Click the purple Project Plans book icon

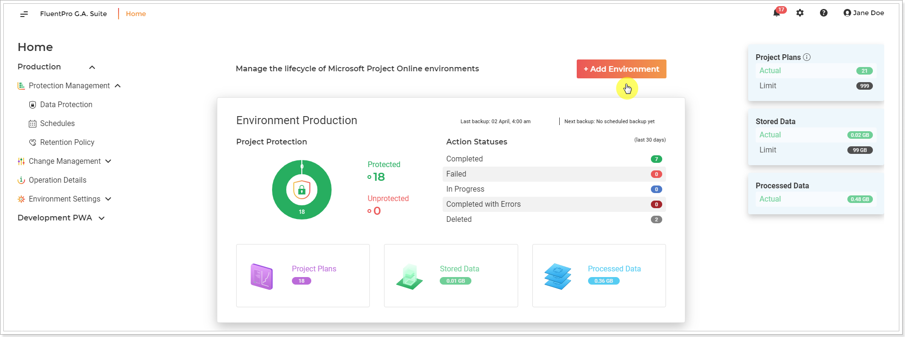[x=262, y=276]
